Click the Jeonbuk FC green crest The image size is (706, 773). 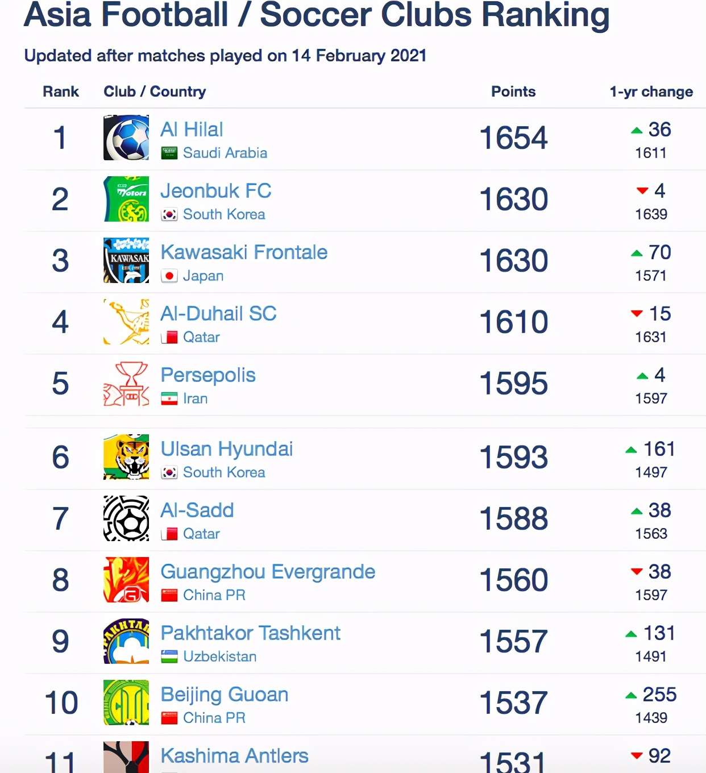(x=126, y=199)
